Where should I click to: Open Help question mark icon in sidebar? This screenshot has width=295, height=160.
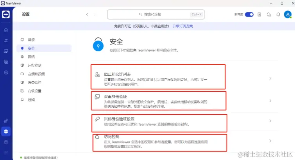(6, 142)
